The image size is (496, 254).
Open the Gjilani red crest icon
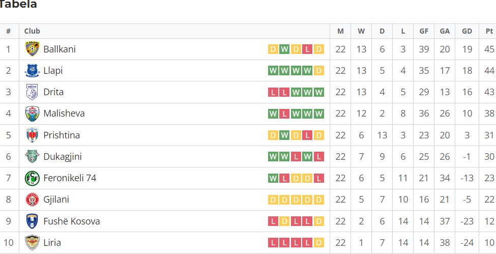(x=32, y=200)
